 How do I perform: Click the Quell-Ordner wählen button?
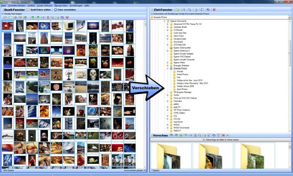[40, 10]
